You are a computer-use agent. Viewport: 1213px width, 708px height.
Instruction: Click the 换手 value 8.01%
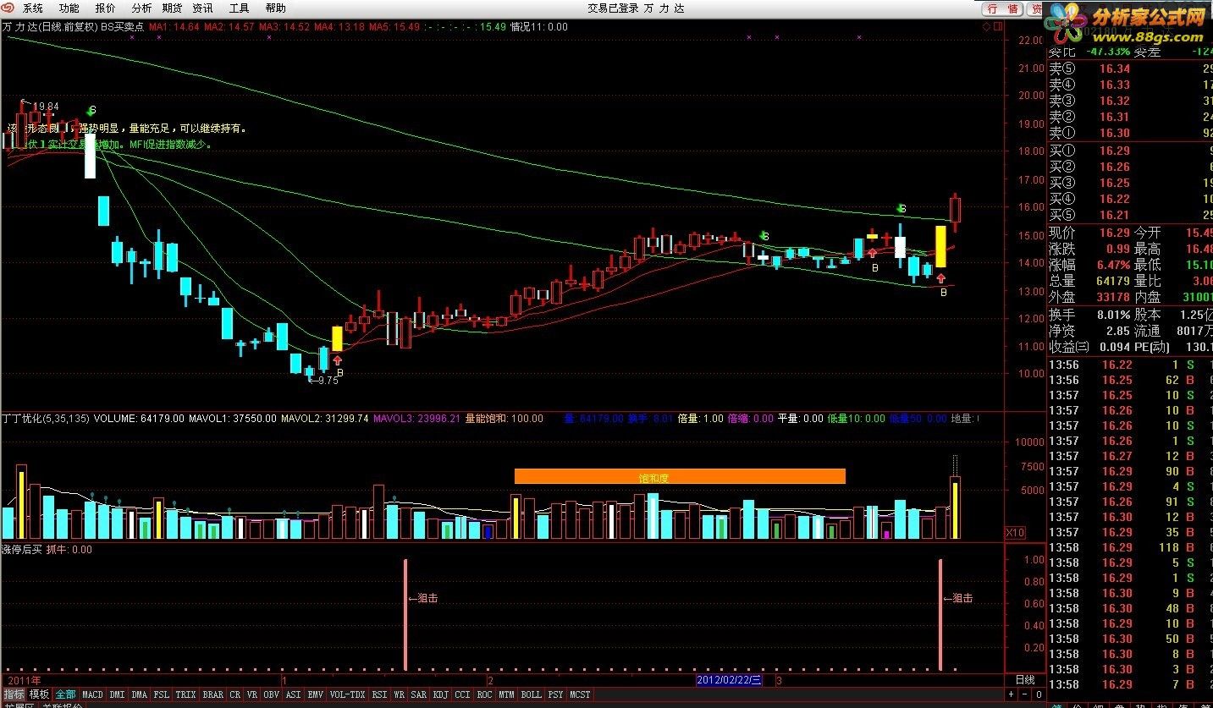point(1114,314)
